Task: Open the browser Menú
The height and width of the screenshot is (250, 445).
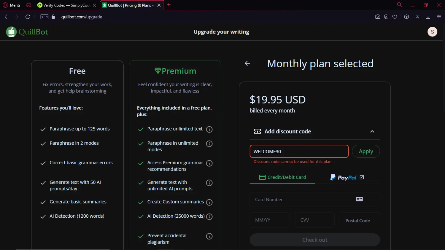Action: [12, 5]
